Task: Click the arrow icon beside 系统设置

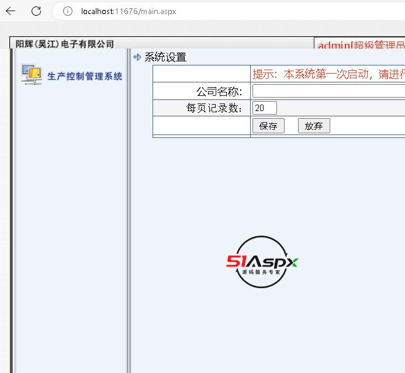Action: (137, 57)
